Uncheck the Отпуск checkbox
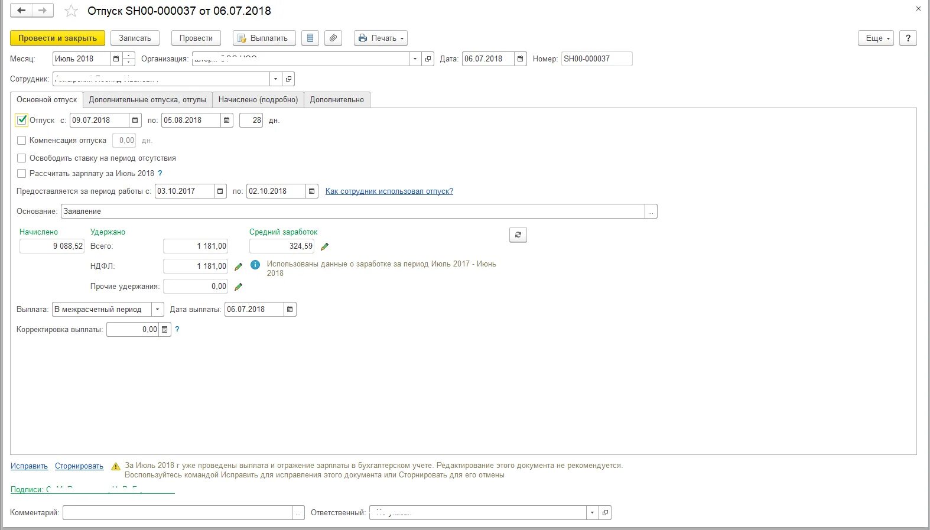This screenshot has width=930, height=530. [22, 120]
